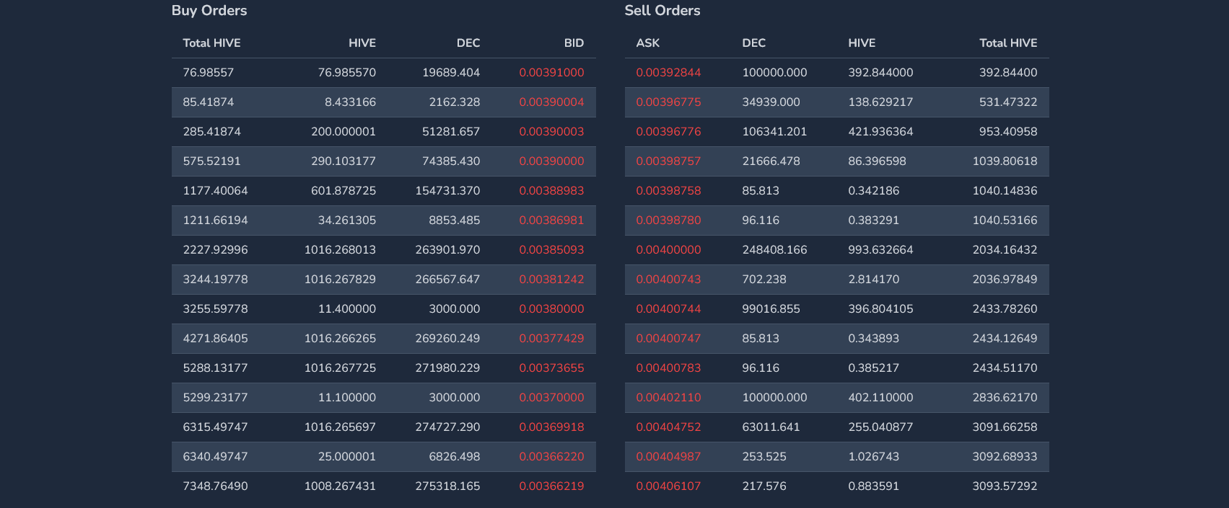Click ask price 0.00396775

[x=668, y=102]
